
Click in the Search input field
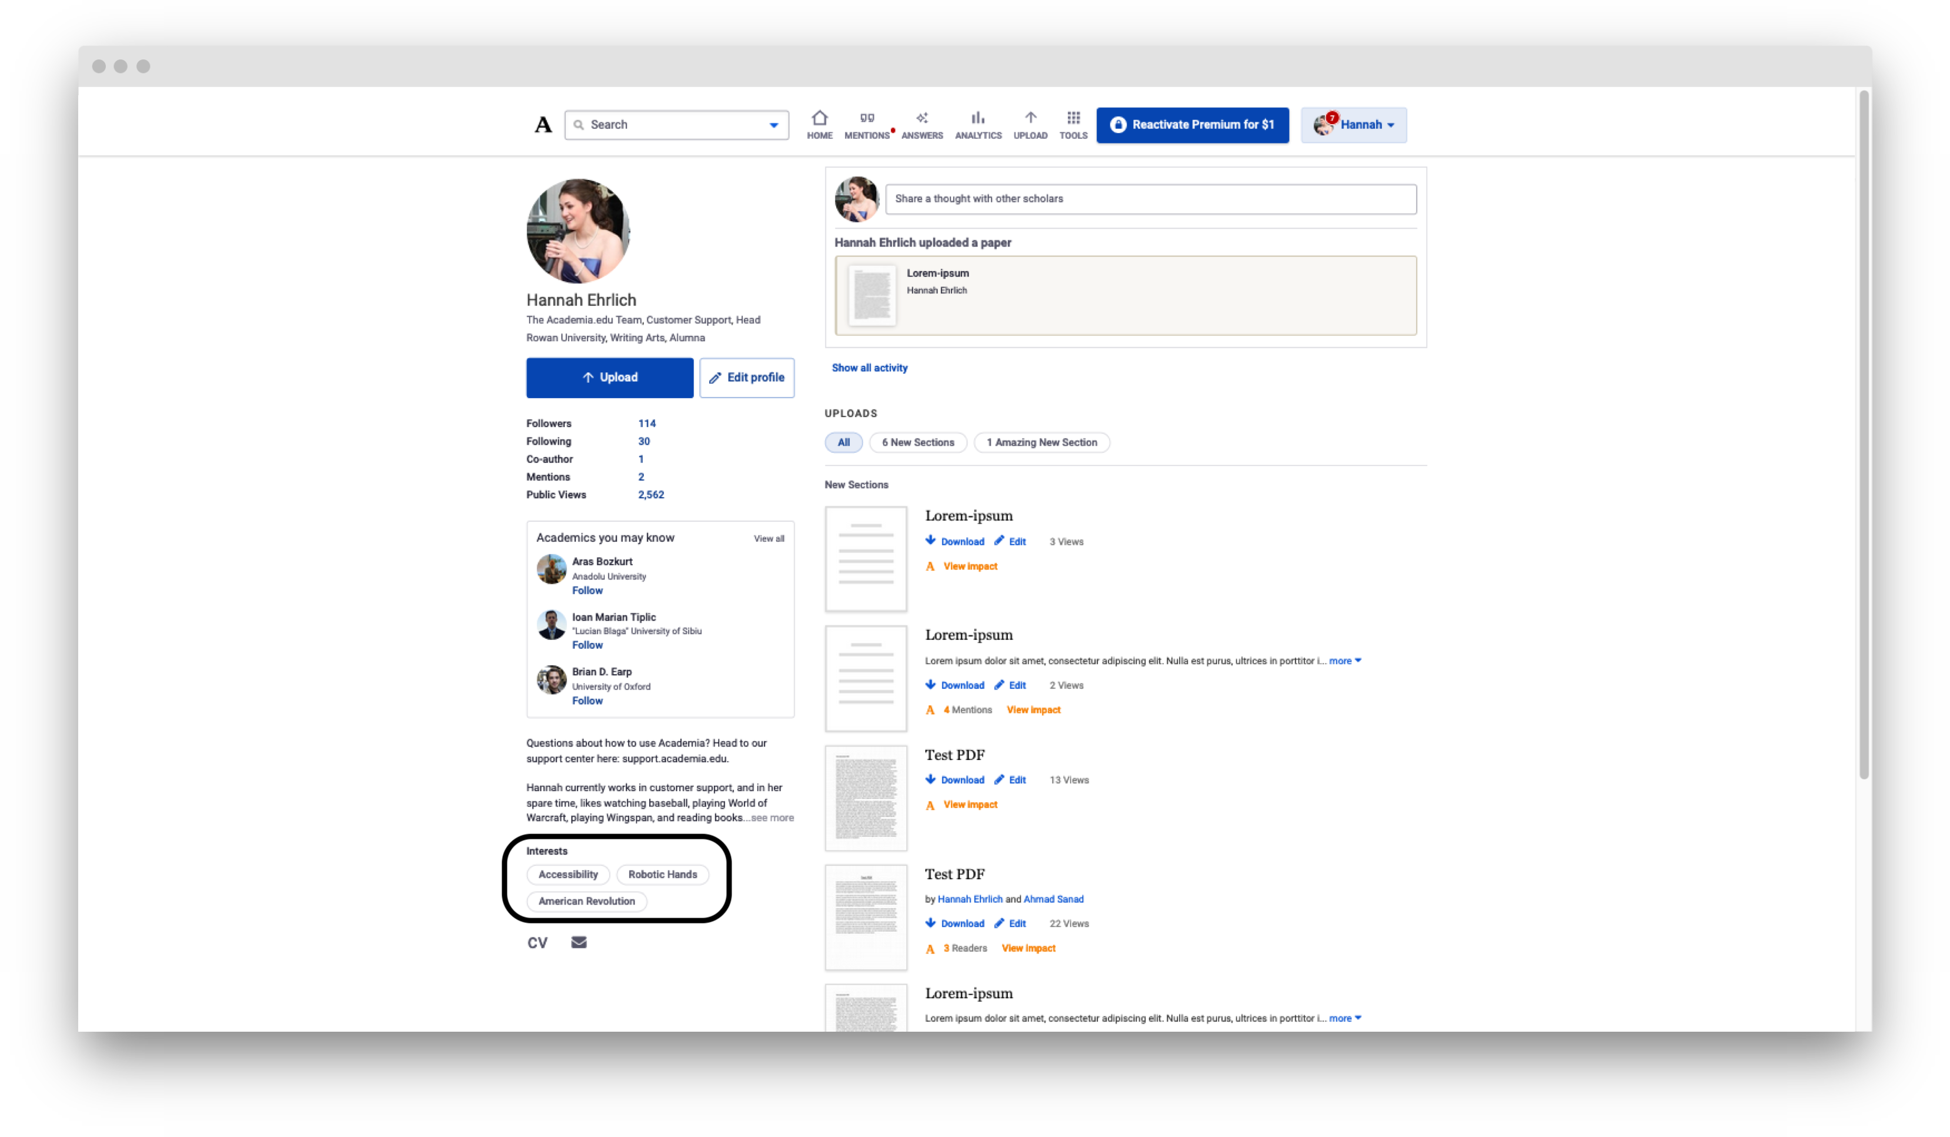click(676, 125)
